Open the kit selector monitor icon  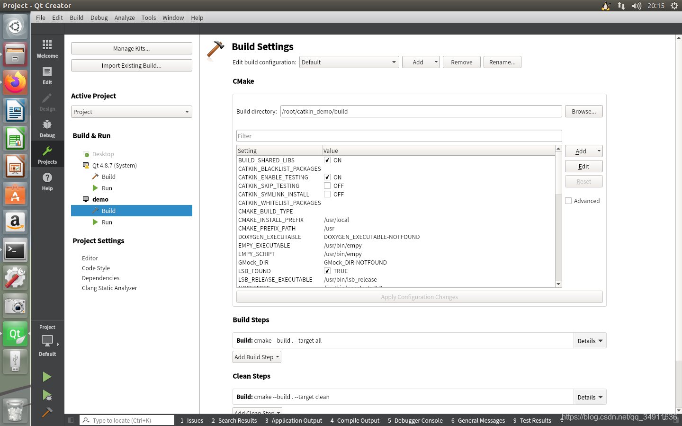tap(47, 340)
